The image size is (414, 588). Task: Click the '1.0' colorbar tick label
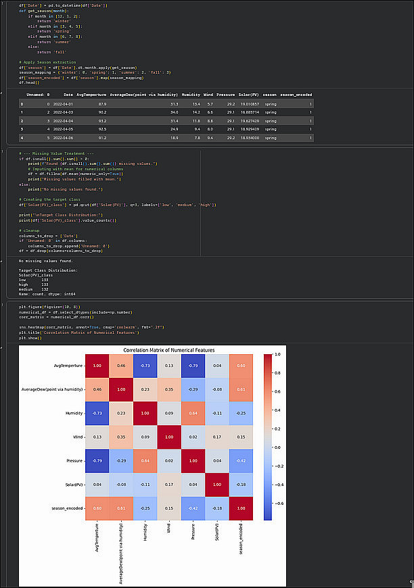278,354
